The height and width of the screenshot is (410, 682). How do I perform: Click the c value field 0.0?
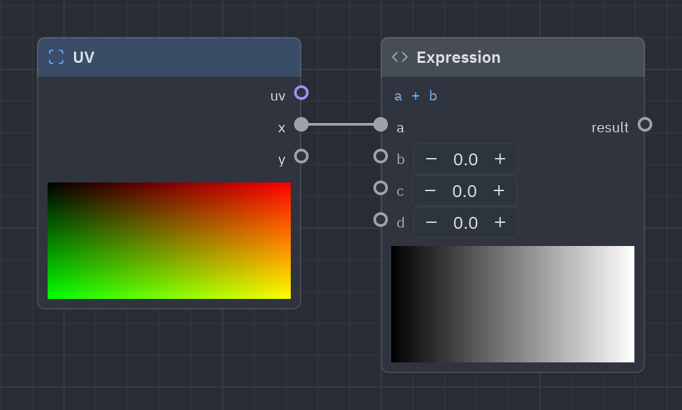coord(465,191)
